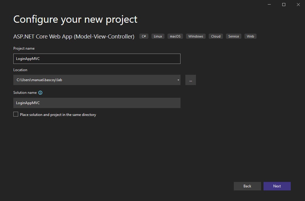This screenshot has height=201, width=305.
Task: Minimize the dialog window
Action: [x=270, y=5]
